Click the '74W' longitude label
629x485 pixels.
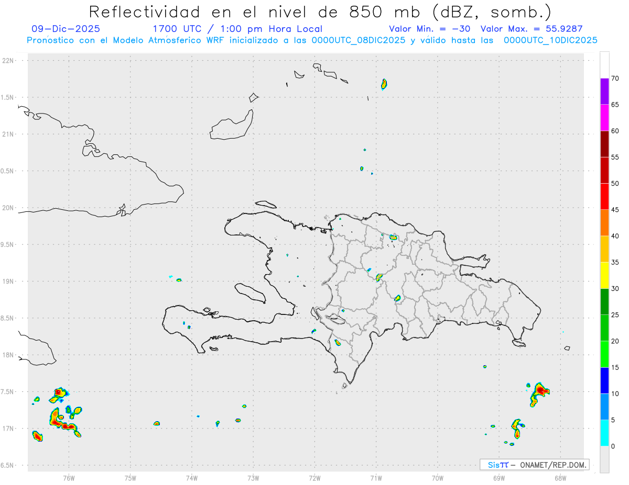pos(192,478)
